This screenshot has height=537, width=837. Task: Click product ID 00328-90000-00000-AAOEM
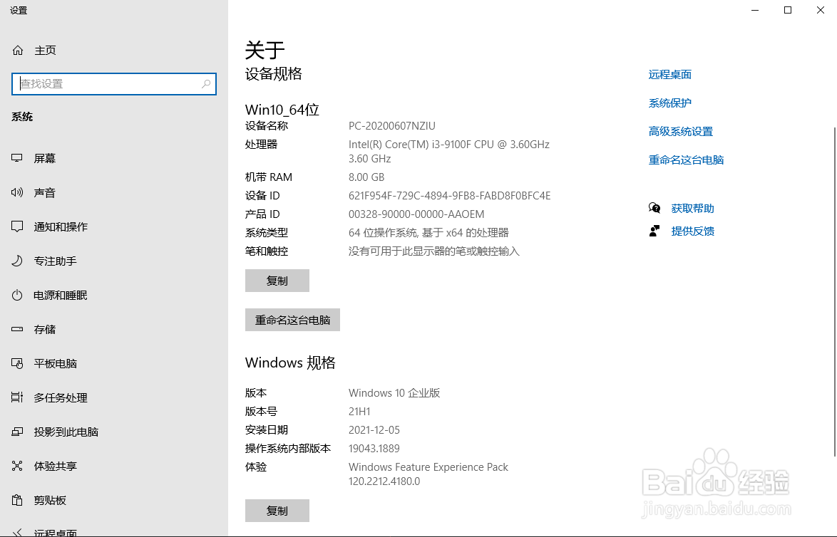(x=416, y=214)
